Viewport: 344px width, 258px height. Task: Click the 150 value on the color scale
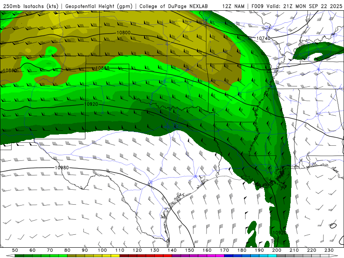(190, 250)
